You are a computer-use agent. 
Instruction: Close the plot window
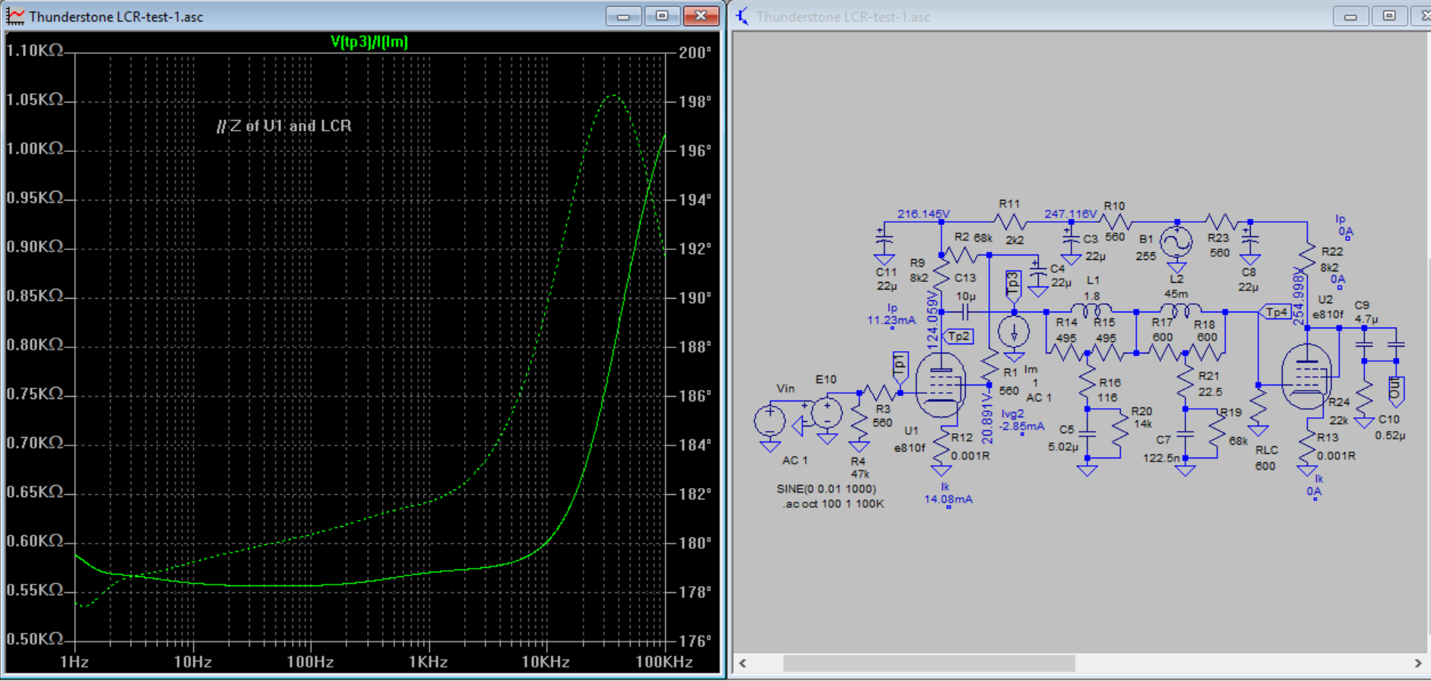click(x=701, y=16)
